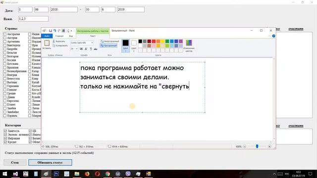Uncheck the Кредит category checkbox
Image resolution: width=317 pixels, height=178 pixels.
5,142
